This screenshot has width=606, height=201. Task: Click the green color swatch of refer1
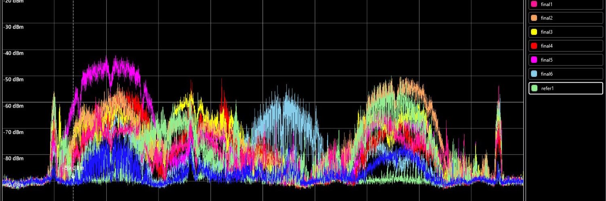(534, 88)
